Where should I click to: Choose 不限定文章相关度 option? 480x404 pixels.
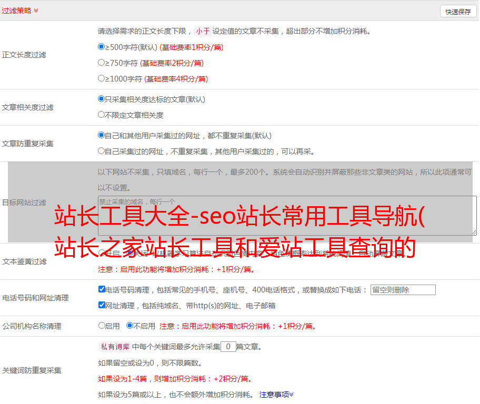click(101, 115)
